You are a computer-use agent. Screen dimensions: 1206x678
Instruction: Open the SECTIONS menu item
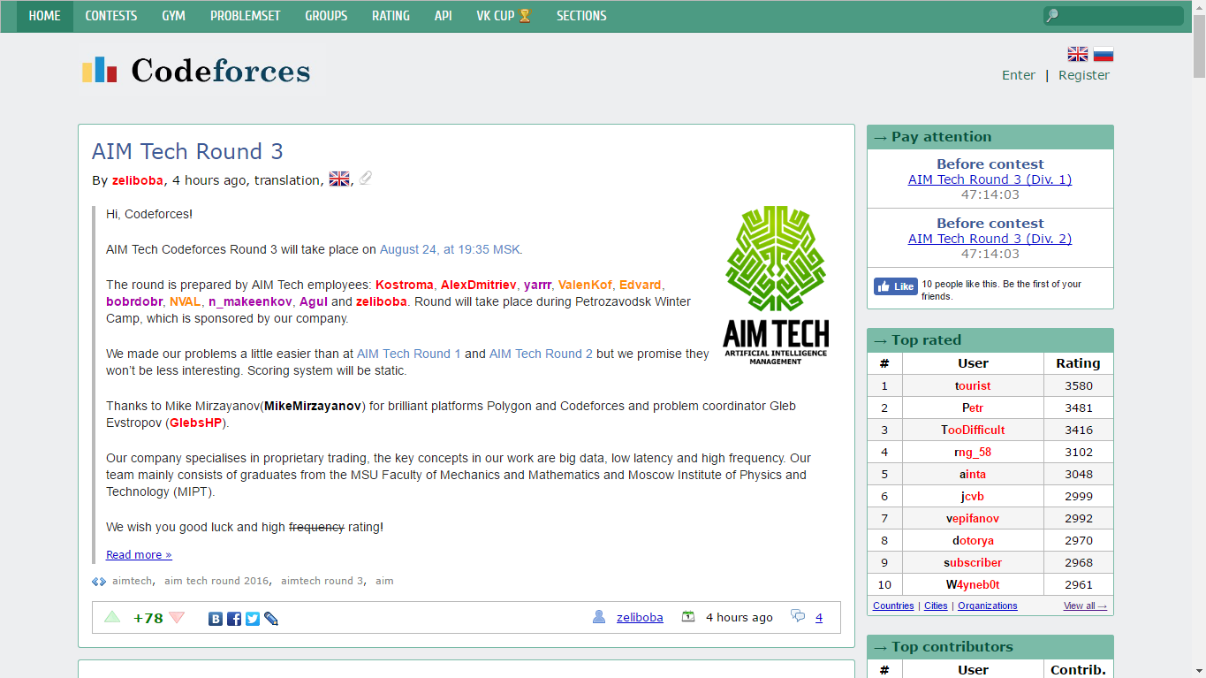[581, 16]
